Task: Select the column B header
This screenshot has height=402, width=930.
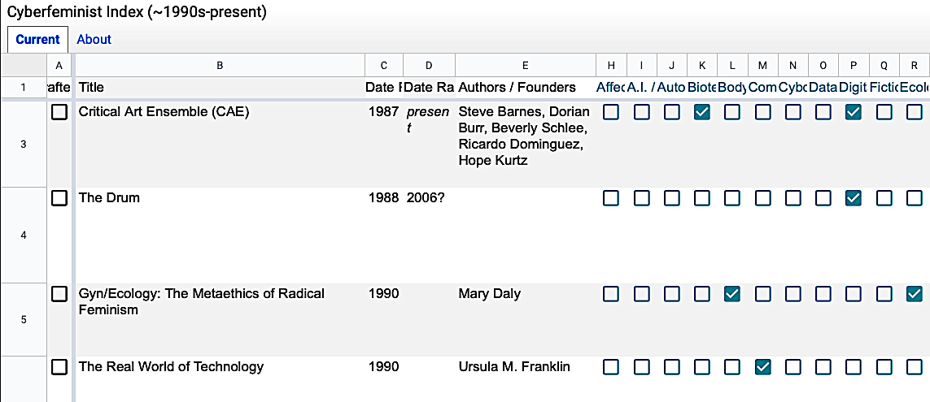Action: [220, 65]
